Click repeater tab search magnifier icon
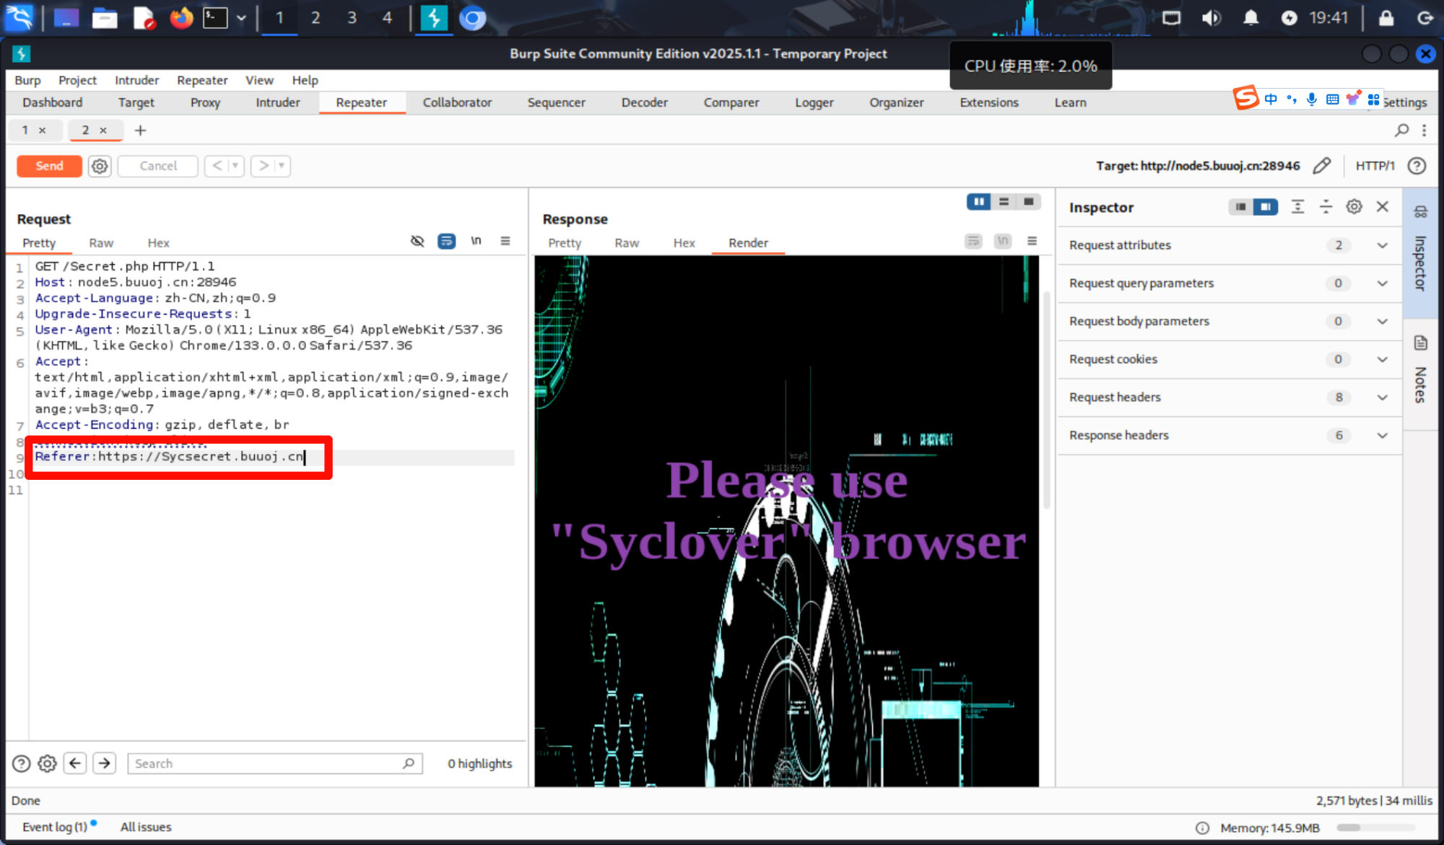 tap(1401, 130)
